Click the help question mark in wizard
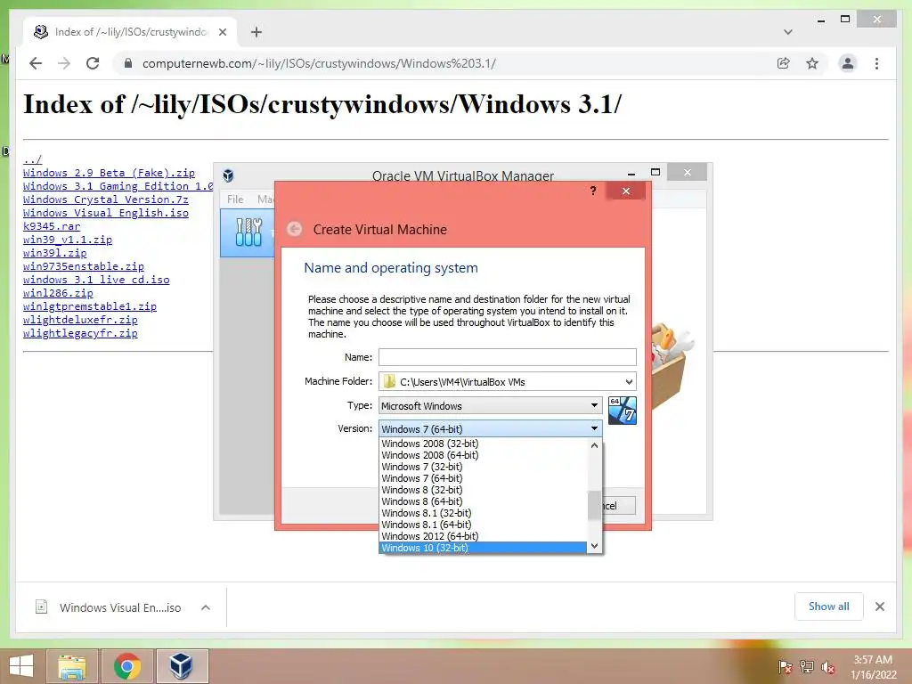912x684 pixels. tap(592, 191)
